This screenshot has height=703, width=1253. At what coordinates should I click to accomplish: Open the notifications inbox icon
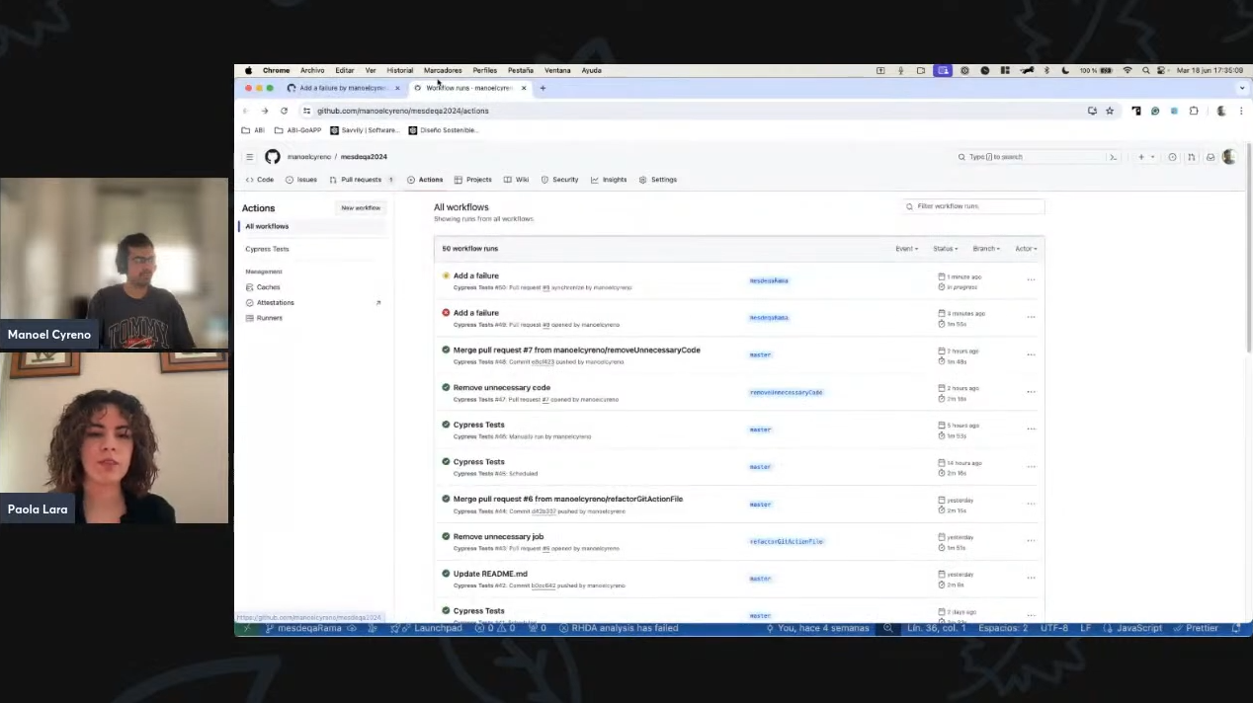coord(1210,157)
